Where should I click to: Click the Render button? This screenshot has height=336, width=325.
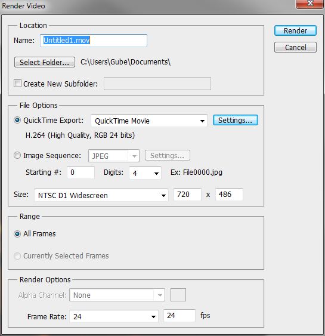click(295, 30)
